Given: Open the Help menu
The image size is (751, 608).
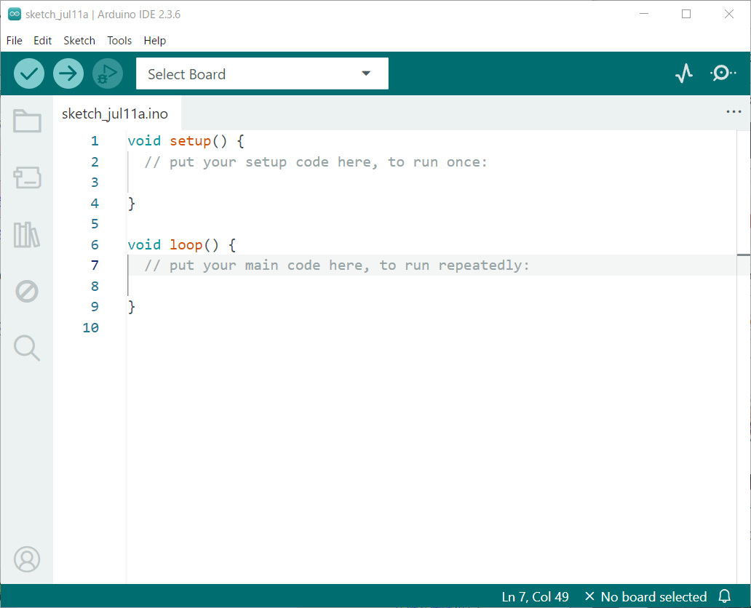Looking at the screenshot, I should tap(155, 41).
